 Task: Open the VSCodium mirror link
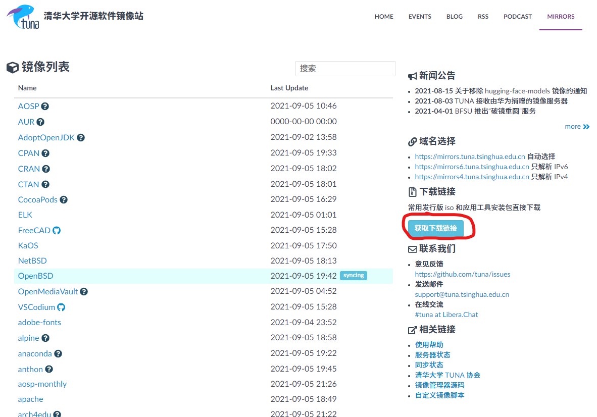click(36, 307)
